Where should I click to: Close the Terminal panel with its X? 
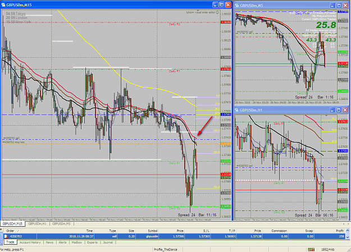click(x=1, y=230)
